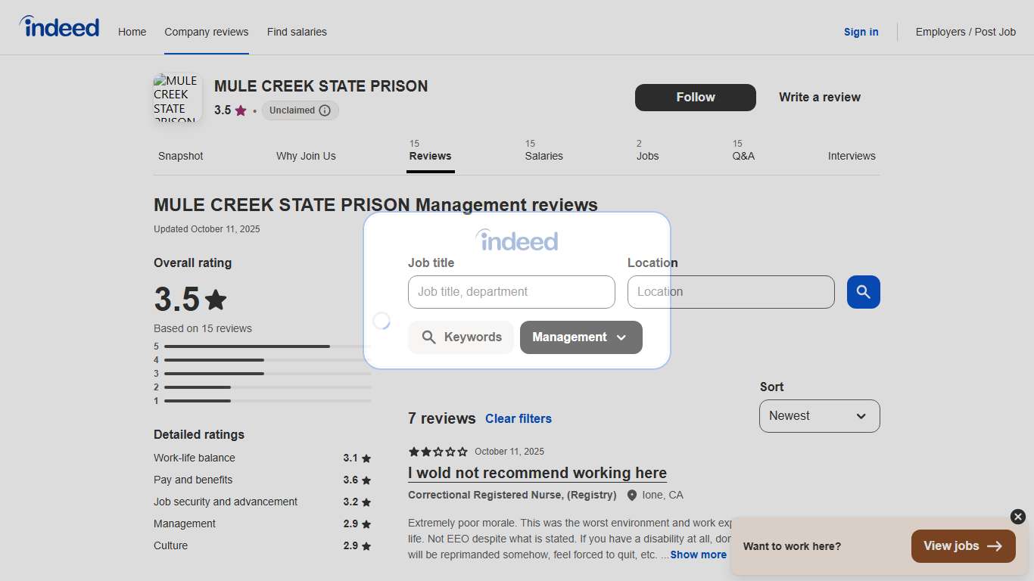Click Write a review
The height and width of the screenshot is (581, 1034).
point(819,97)
